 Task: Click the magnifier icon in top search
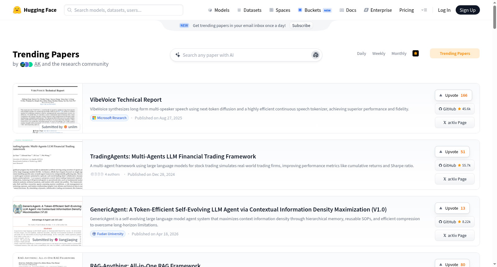70,10
